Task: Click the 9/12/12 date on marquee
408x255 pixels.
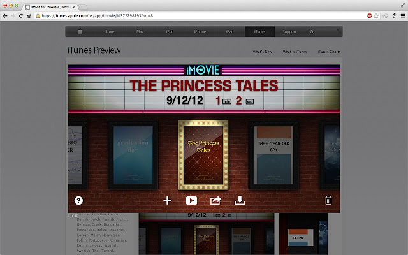Action: pos(185,100)
